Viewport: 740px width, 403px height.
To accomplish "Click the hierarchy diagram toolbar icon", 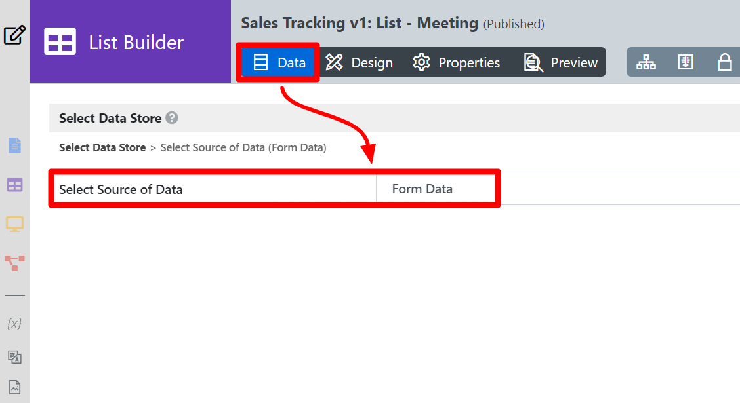I will [x=646, y=62].
